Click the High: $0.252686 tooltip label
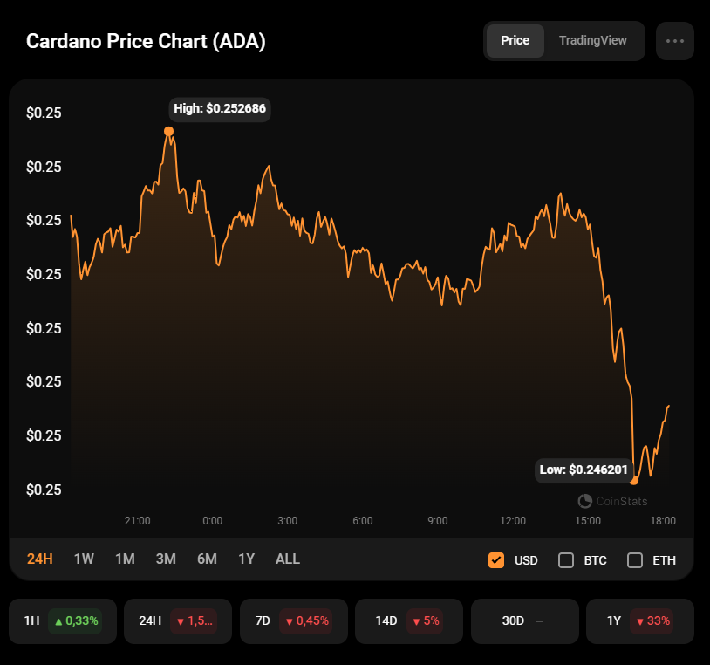 (220, 109)
